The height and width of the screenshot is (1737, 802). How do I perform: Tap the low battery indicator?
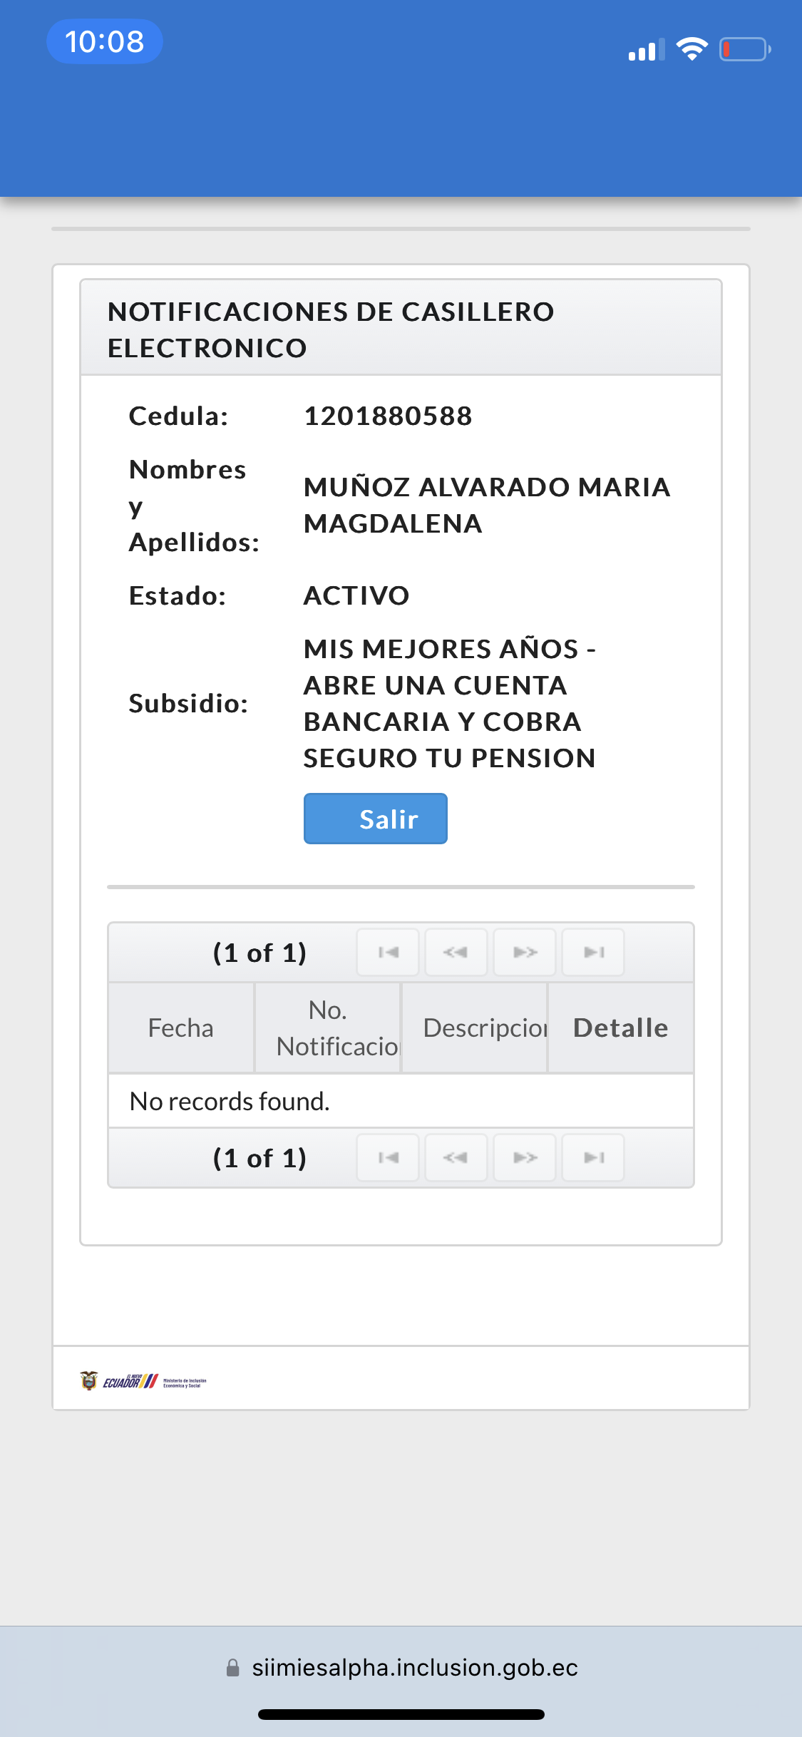(744, 49)
